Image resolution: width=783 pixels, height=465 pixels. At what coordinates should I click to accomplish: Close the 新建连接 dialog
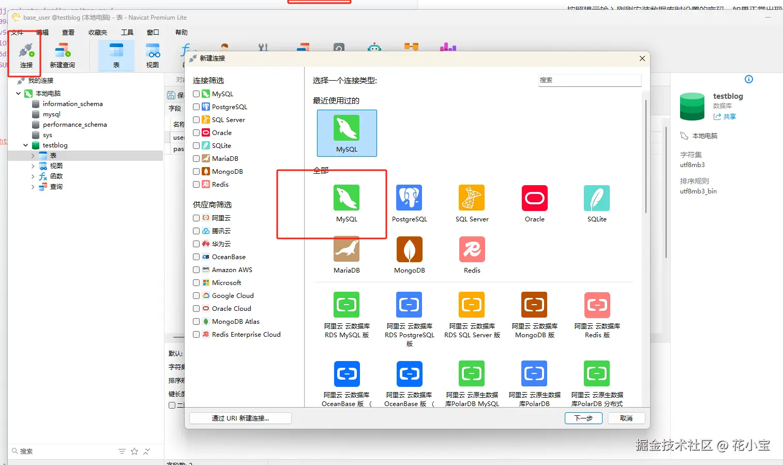642,58
